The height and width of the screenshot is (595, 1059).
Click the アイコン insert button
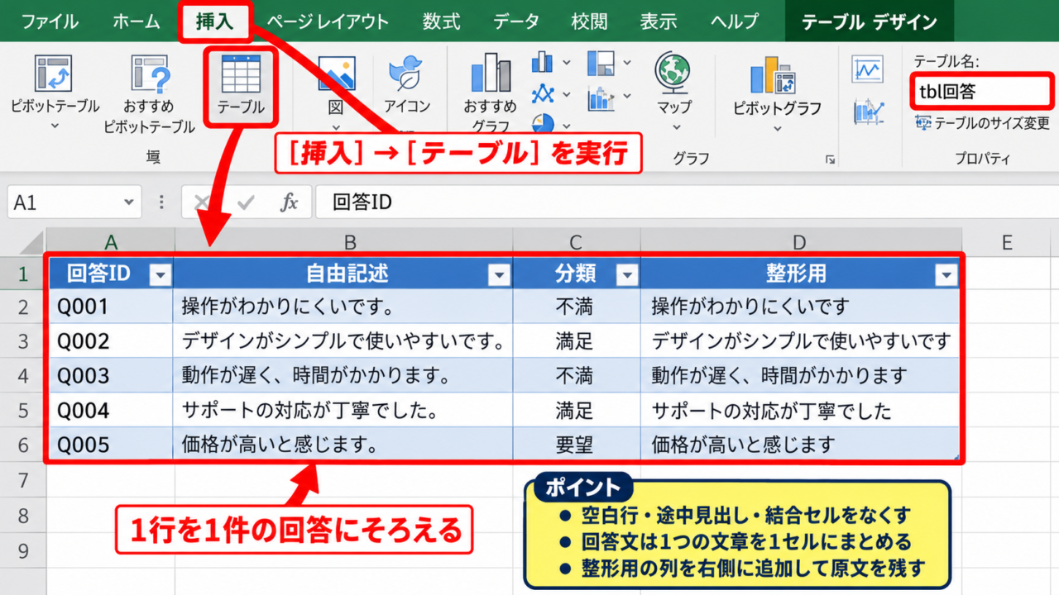point(407,74)
